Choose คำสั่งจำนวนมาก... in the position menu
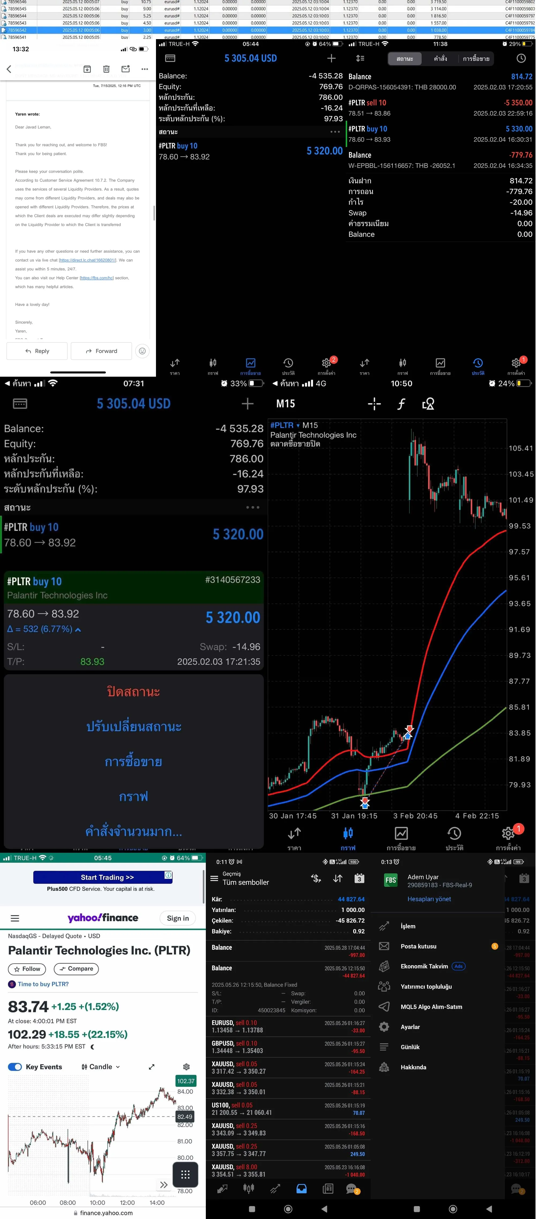 tap(133, 831)
